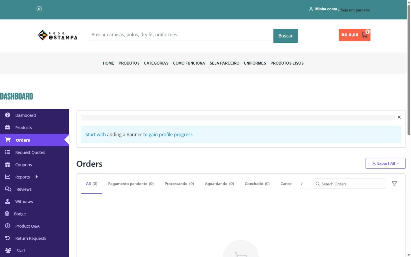411x257 pixels.
Task: Open the partially shown Cance tab
Action: pos(286,183)
